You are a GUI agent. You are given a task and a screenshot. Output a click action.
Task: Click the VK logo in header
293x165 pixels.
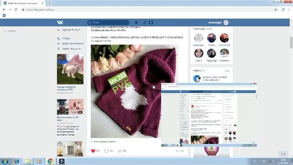point(60,22)
